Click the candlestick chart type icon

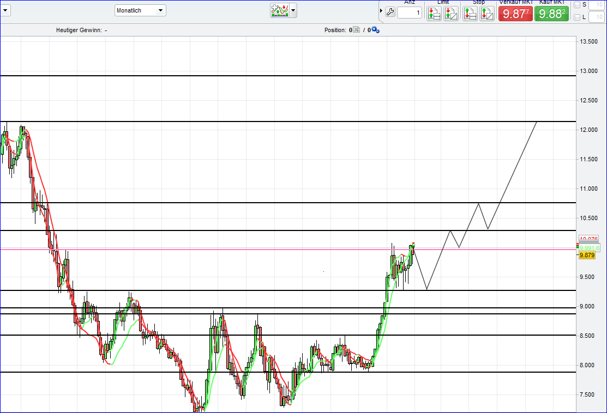coord(280,10)
